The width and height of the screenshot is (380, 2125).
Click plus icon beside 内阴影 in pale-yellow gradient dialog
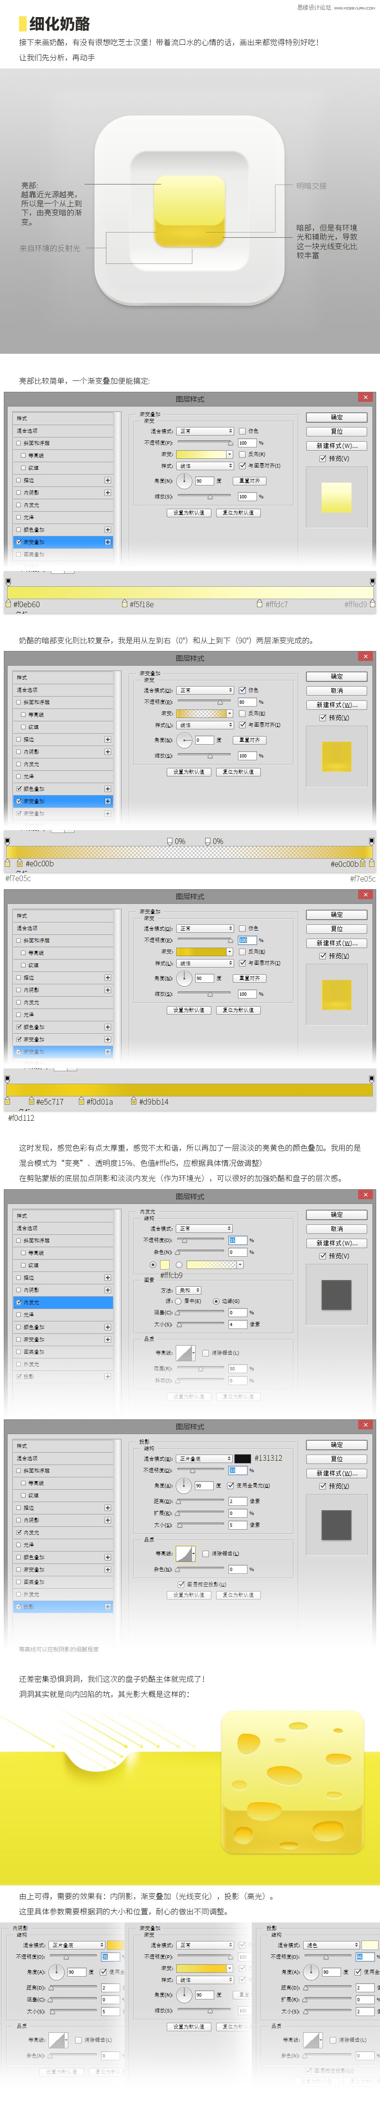[107, 493]
